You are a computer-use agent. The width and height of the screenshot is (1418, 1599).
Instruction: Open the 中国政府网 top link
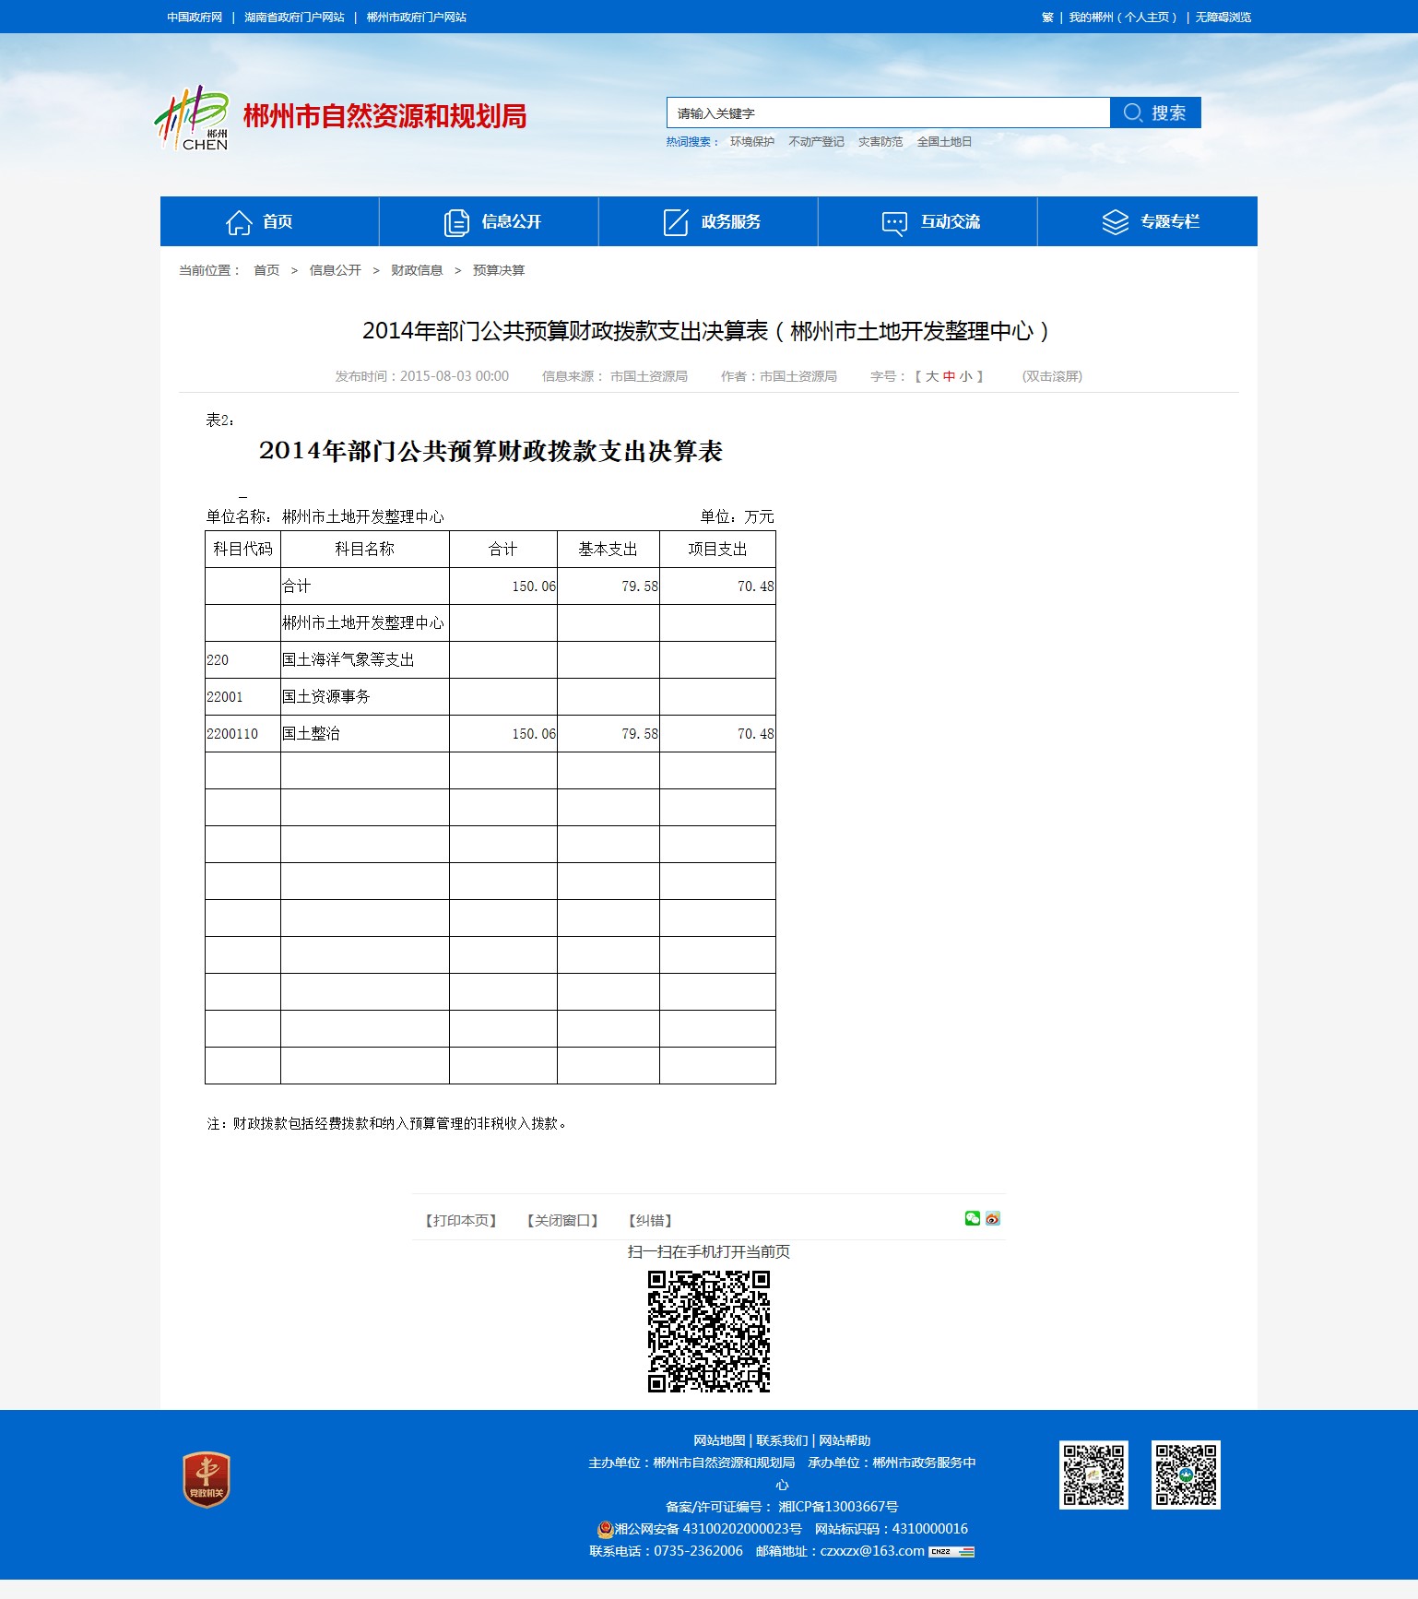(195, 18)
